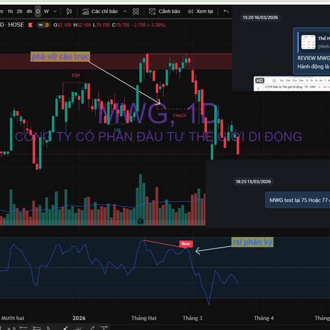Image resolution: width=330 pixels, height=330 pixels.
Task: Start Xem lại bar replay
Action: pyautogui.click(x=205, y=12)
